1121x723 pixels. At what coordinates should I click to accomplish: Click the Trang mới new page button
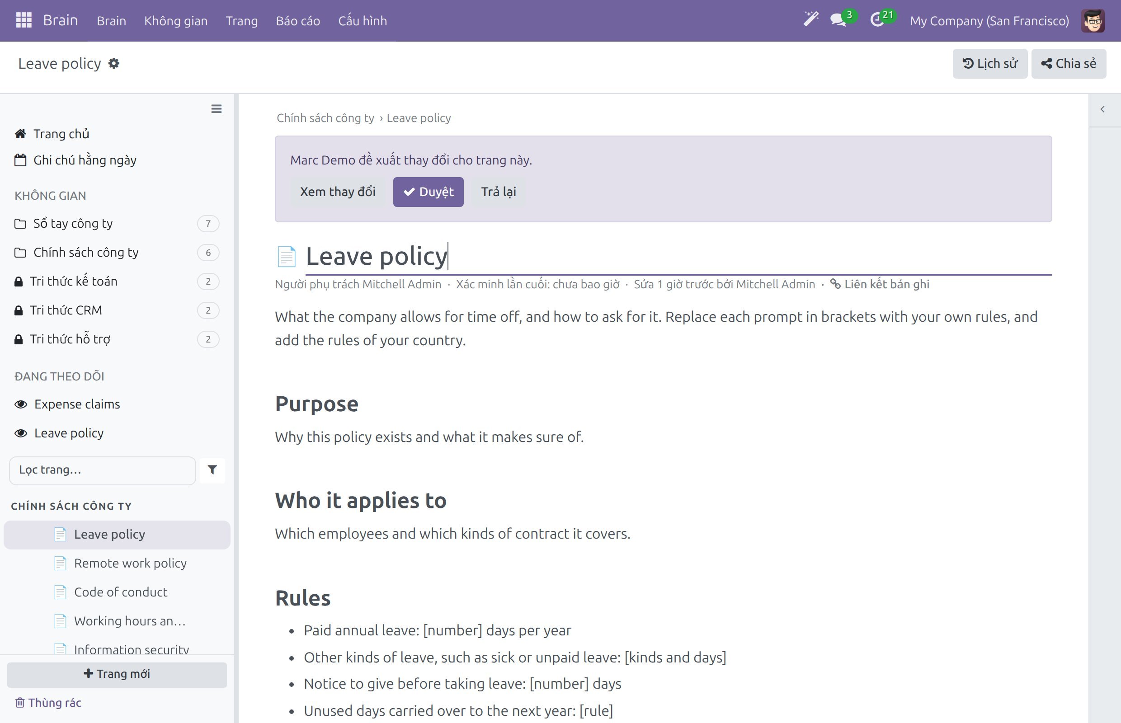tap(117, 674)
